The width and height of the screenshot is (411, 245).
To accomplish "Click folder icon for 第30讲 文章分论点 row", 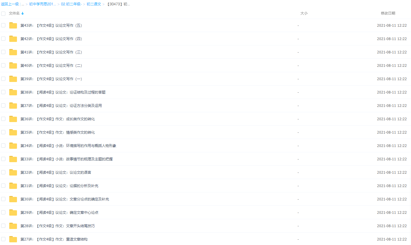I will [13, 199].
